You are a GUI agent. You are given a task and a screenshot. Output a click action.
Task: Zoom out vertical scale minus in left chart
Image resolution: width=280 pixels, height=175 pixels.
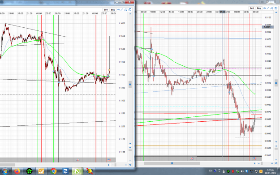click(130, 161)
